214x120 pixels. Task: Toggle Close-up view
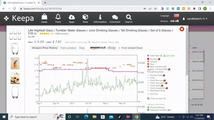pyautogui.click(x=156, y=99)
